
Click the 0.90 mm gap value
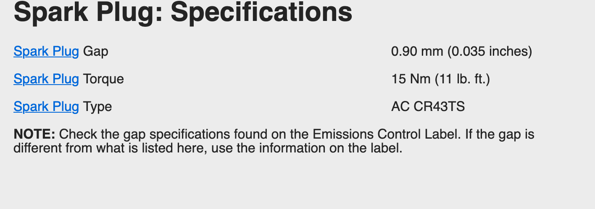coord(417,52)
